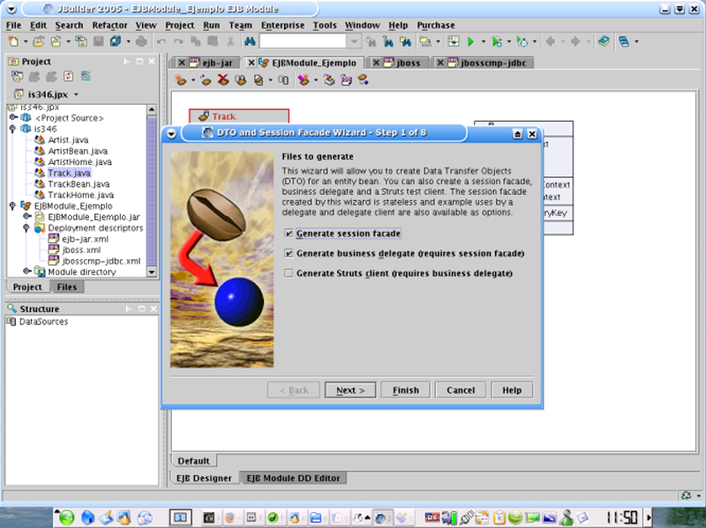Image resolution: width=706 pixels, height=528 pixels.
Task: Click the EJBModule_Ejemplo.jar file icon
Action: coord(40,217)
